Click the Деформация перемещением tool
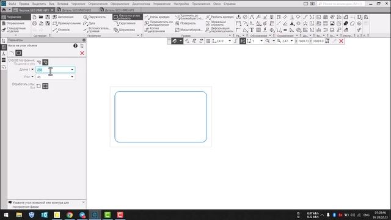 pos(219,30)
